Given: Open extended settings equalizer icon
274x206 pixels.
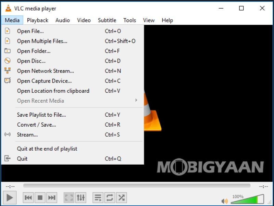Looking at the screenshot, I should tap(81, 198).
